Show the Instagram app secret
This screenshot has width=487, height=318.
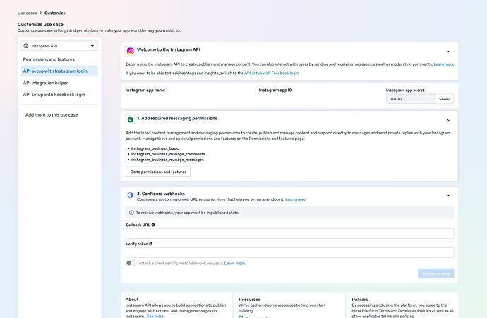[444, 99]
